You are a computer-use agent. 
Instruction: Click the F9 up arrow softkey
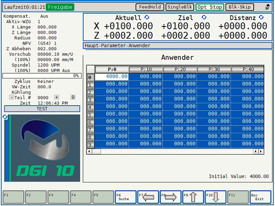point(193,197)
